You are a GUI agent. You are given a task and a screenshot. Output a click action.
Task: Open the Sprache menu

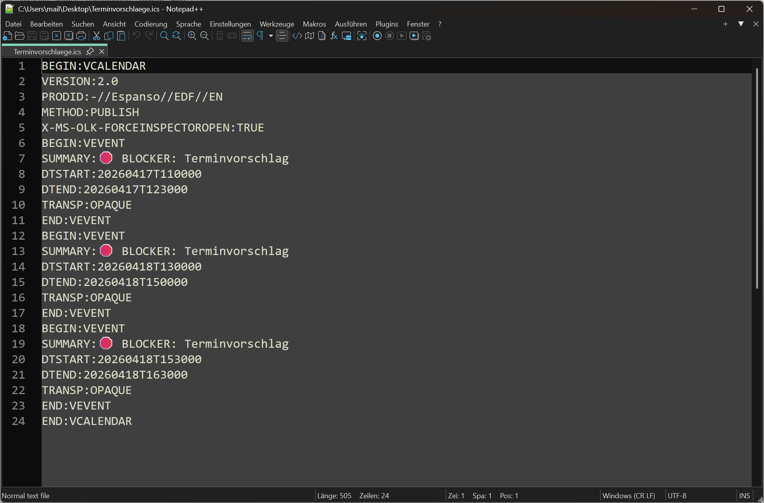pos(188,24)
